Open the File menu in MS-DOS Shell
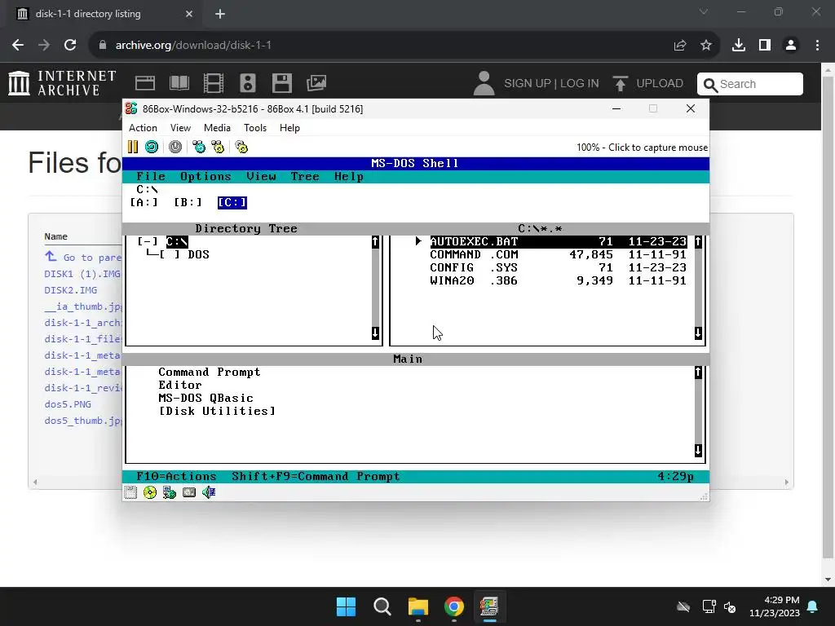The width and height of the screenshot is (835, 626). coord(151,176)
